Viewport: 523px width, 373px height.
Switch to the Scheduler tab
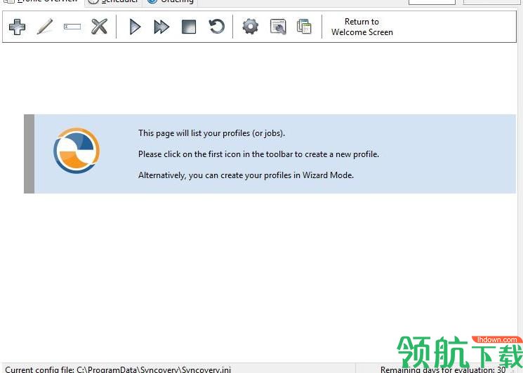(x=113, y=1)
